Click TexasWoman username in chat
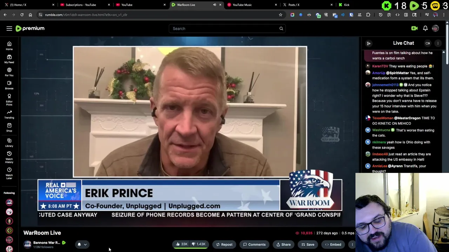Image resolution: width=449 pixels, height=252 pixels. (383, 118)
